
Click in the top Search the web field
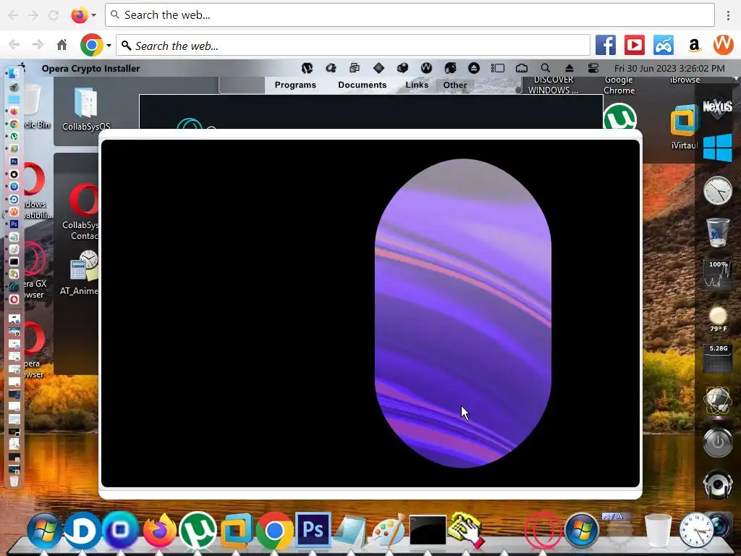click(x=410, y=15)
